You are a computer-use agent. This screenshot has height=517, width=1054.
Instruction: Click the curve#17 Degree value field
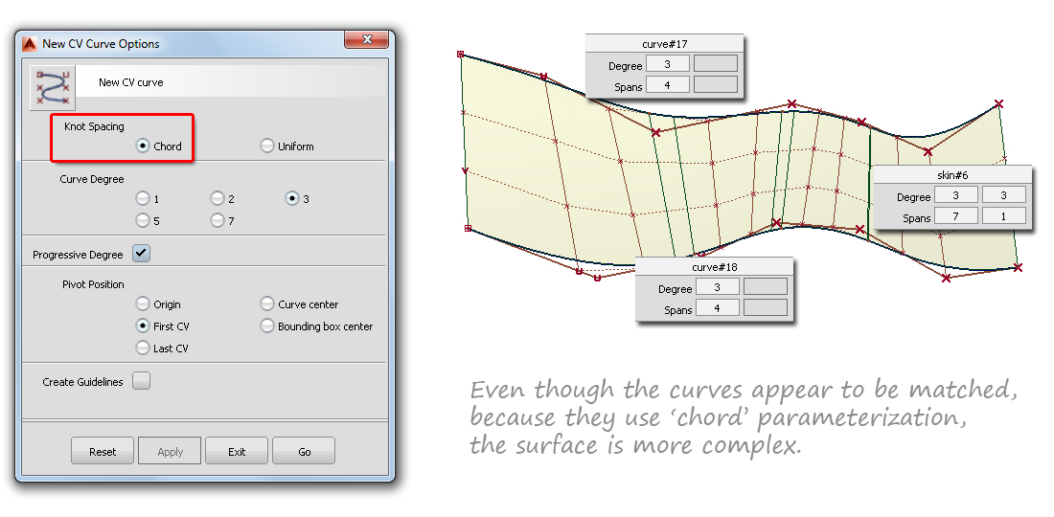click(x=668, y=65)
